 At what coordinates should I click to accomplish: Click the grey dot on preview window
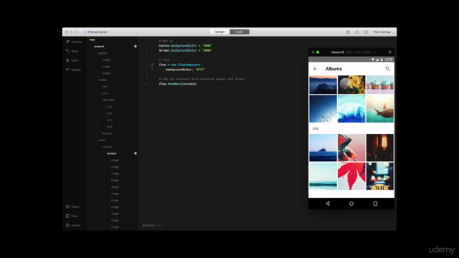[x=313, y=52]
